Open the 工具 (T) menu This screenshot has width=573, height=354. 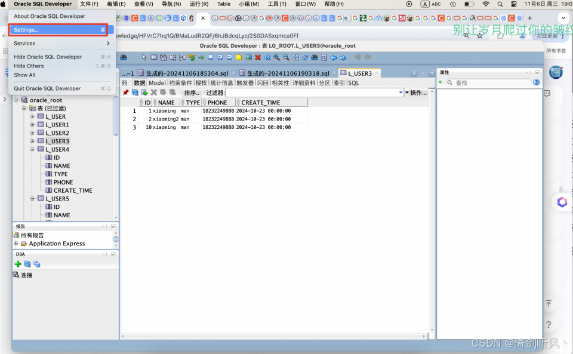coord(277,4)
